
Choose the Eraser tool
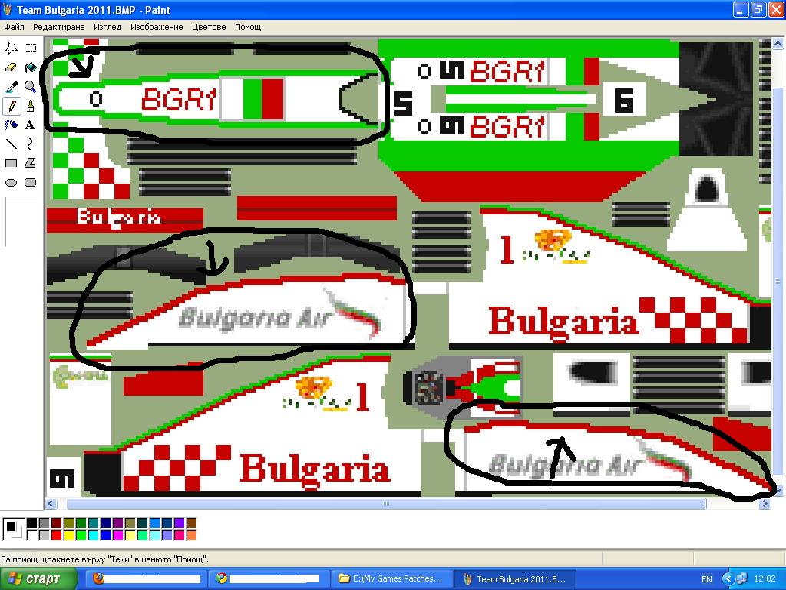tap(12, 68)
